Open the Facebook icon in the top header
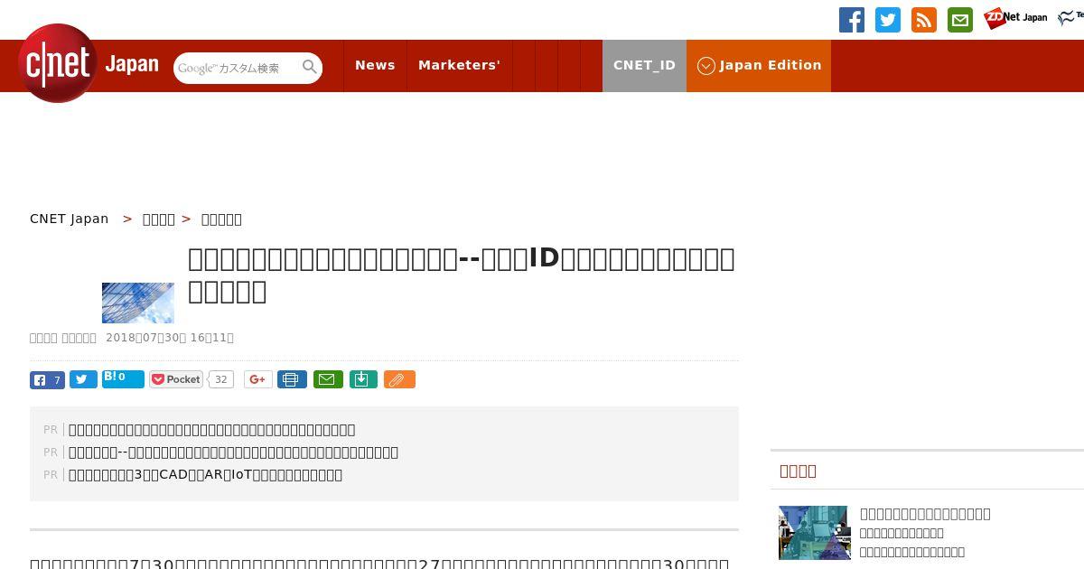Screen dimensions: 1084x569 coord(852,20)
